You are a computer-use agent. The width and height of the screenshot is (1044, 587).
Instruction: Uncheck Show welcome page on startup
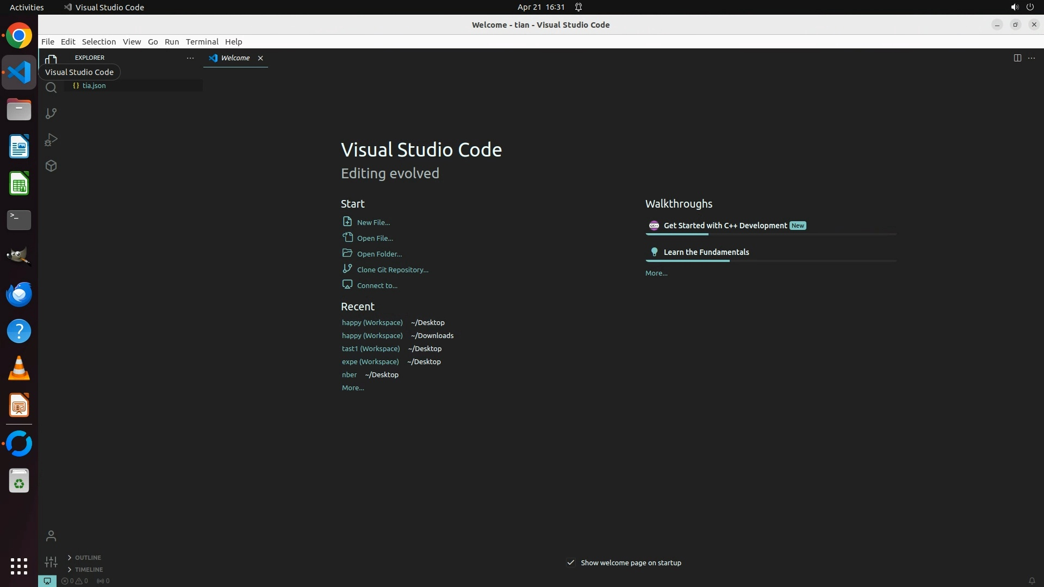571,563
